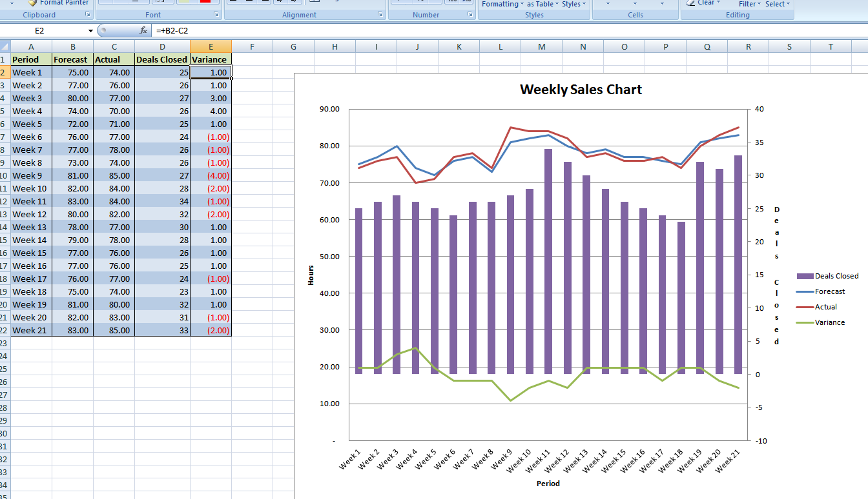Select column D header
Screen dimensions: 868x499
pyautogui.click(x=162, y=46)
